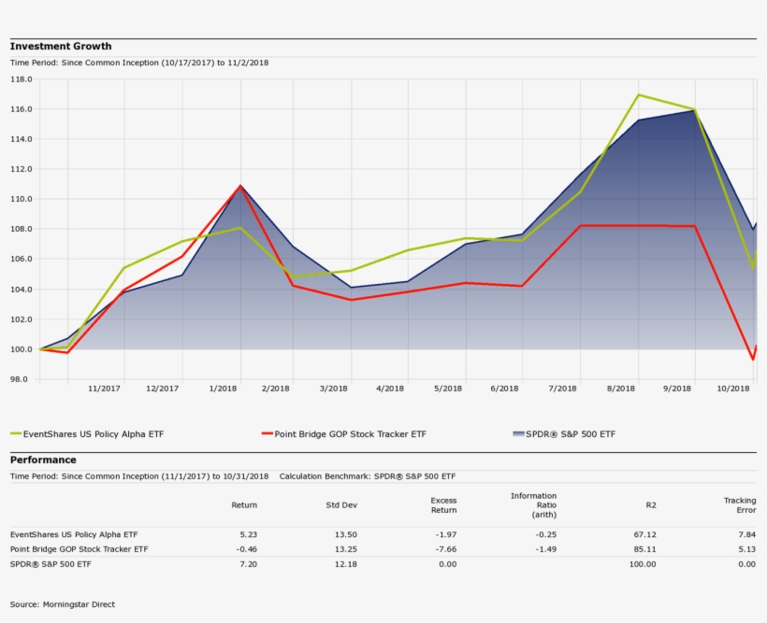
Task: Click the excess return value -7.66
Action: [x=446, y=549]
